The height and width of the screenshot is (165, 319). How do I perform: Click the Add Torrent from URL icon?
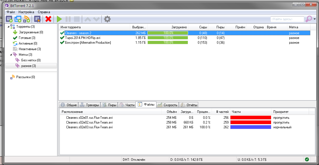tap(18, 19)
